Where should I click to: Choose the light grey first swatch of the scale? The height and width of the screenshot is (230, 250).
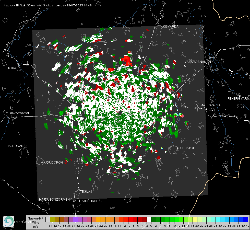(48, 220)
